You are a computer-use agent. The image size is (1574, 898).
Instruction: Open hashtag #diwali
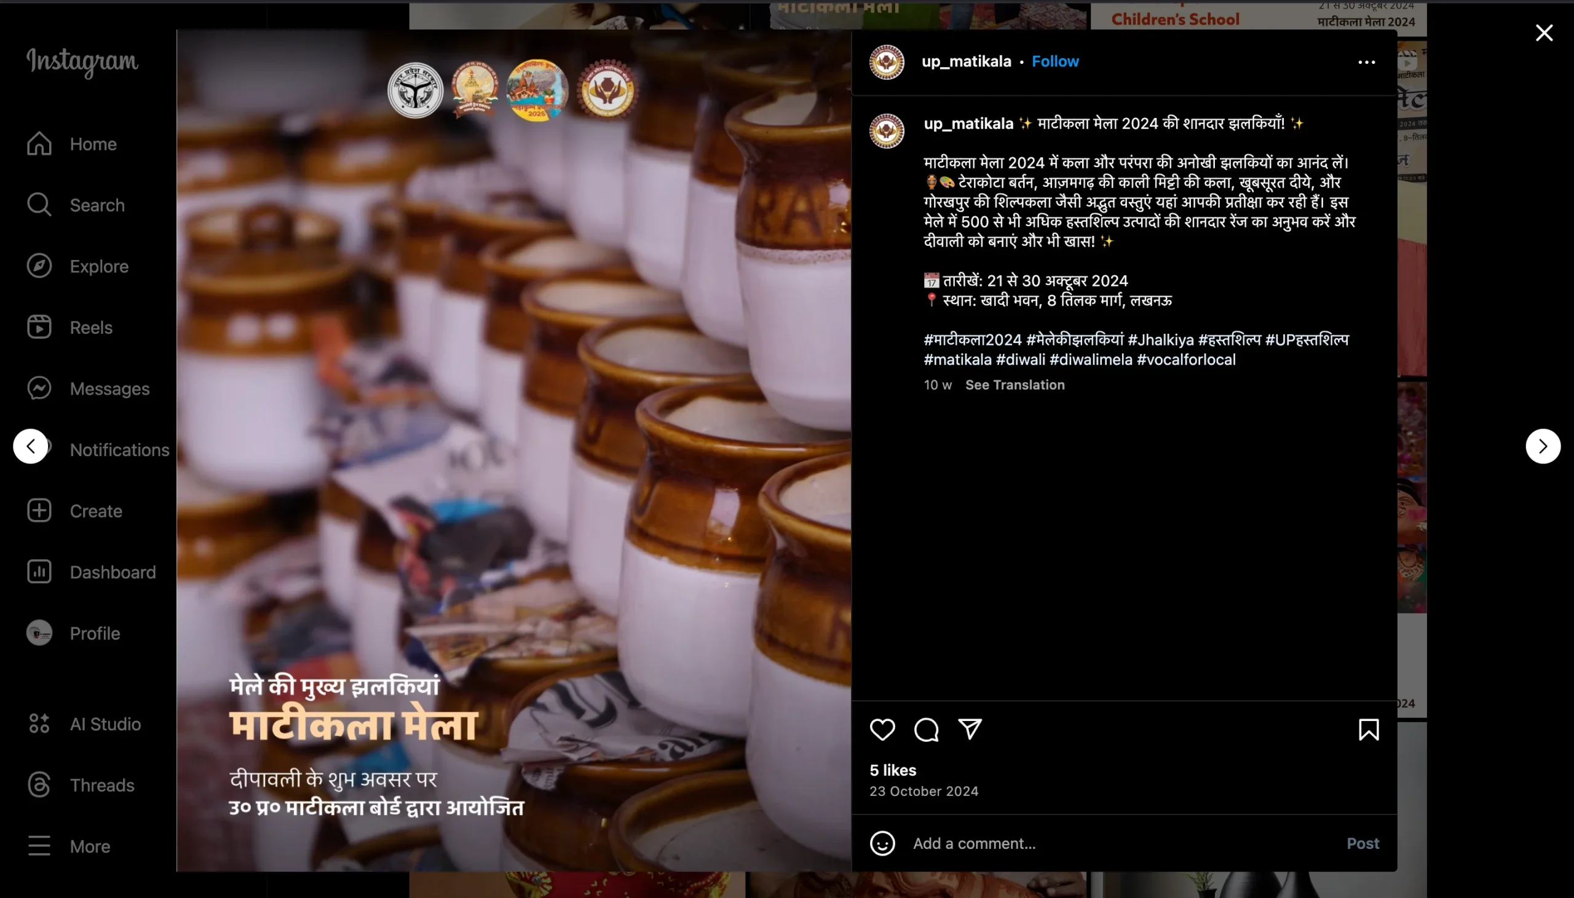click(1021, 360)
